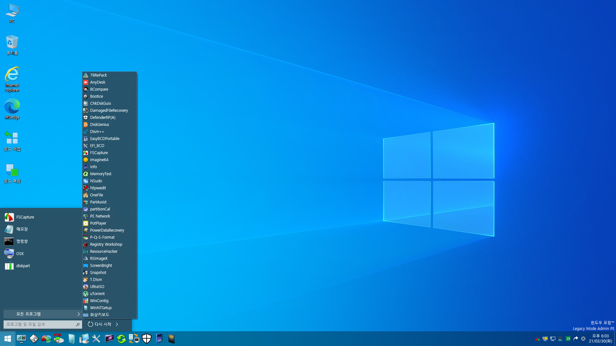Open 메모장 from pinned start list
The image size is (616, 346).
41,229
